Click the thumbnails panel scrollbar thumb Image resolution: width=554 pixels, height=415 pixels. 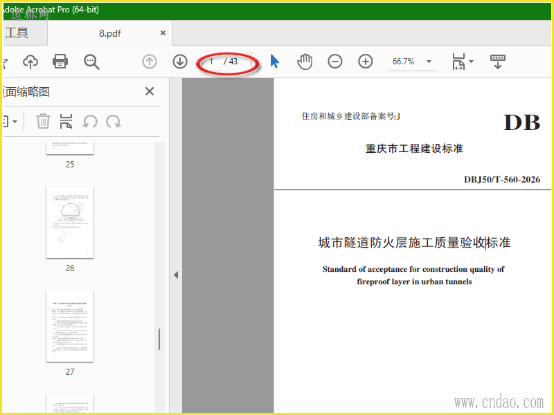(x=159, y=339)
